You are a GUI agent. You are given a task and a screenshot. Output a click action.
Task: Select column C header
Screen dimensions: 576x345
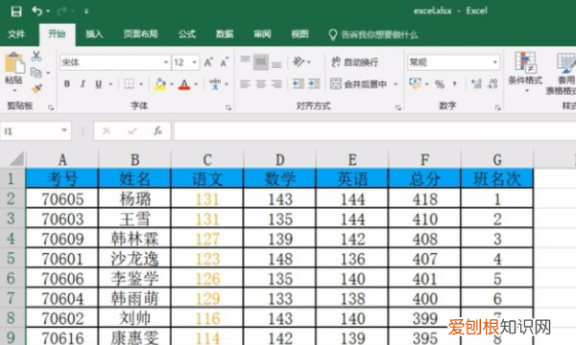point(207,159)
